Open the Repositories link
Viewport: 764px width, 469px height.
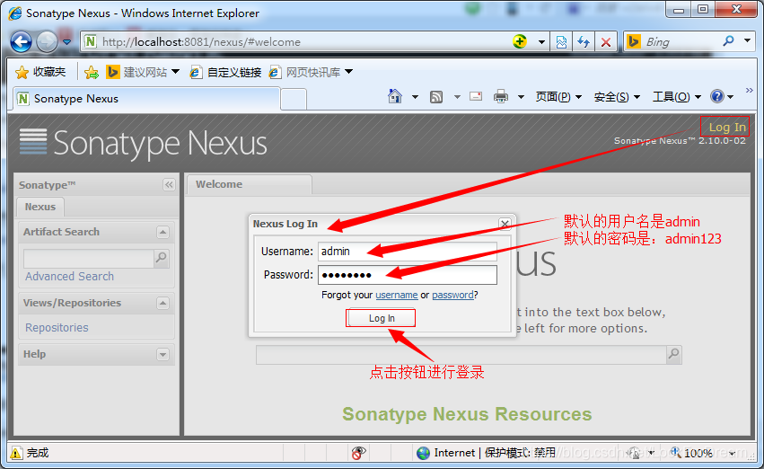(57, 328)
